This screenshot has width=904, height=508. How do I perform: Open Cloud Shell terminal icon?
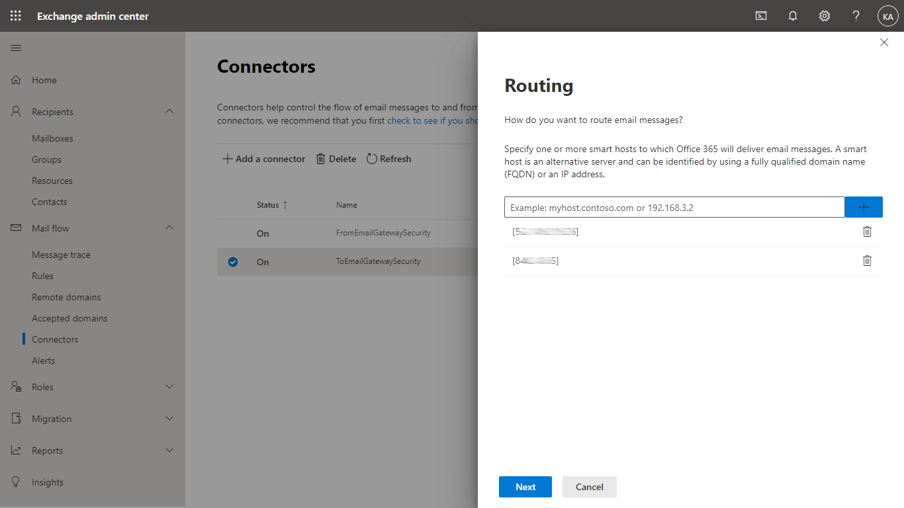pyautogui.click(x=761, y=16)
